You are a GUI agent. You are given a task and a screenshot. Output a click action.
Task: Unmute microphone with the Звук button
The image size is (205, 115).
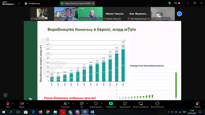pos(8,104)
